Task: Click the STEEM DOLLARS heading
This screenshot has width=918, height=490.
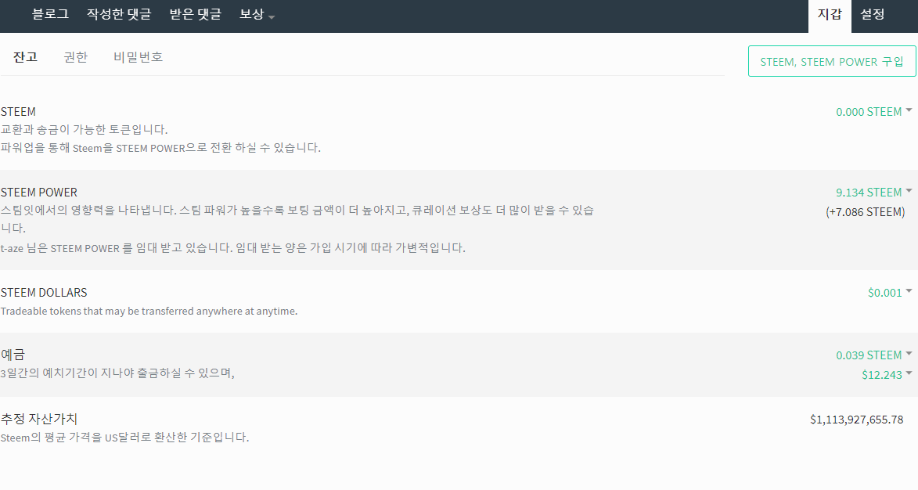Action: point(44,292)
